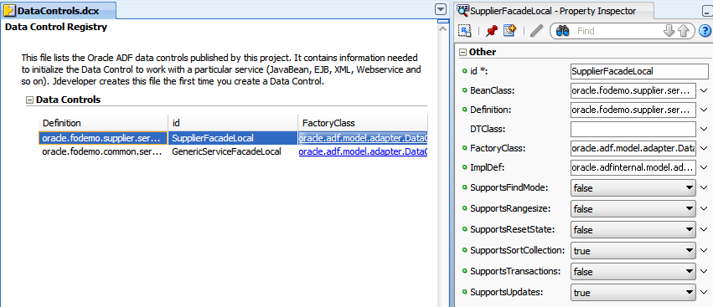713x307 pixels.
Task: Open the editor tab list dropdown arrow
Action: coord(440,9)
